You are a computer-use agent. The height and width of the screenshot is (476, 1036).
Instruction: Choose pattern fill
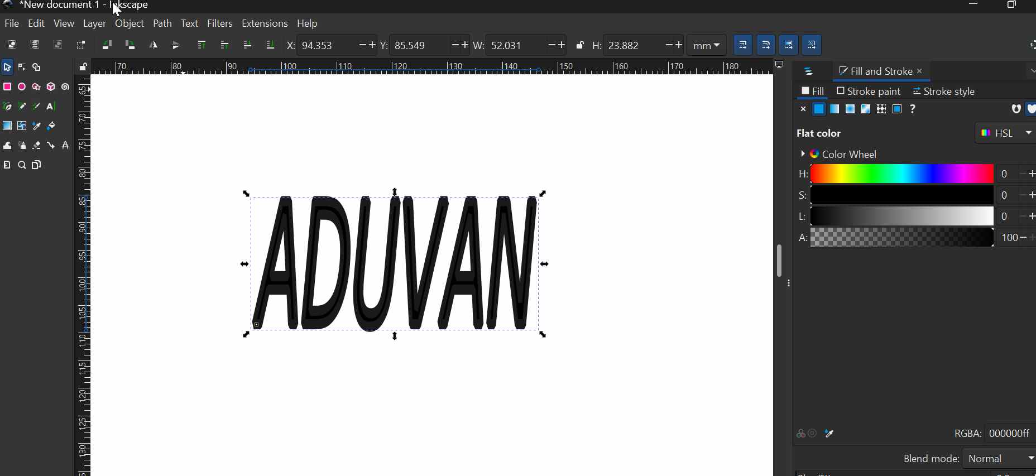[881, 109]
